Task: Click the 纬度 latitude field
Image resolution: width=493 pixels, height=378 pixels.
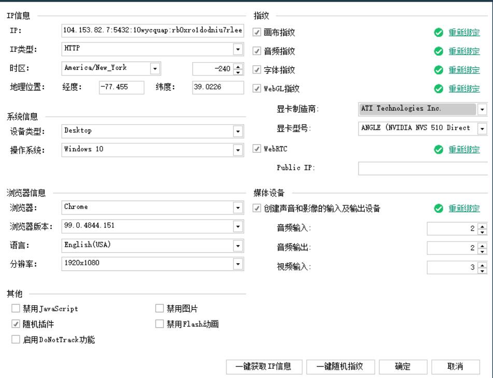Action: click(218, 87)
